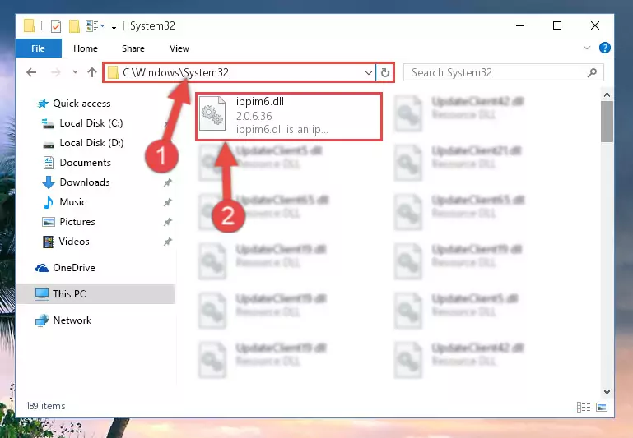Click the vertical scrollbar thumb
The image size is (633, 438).
(607, 122)
